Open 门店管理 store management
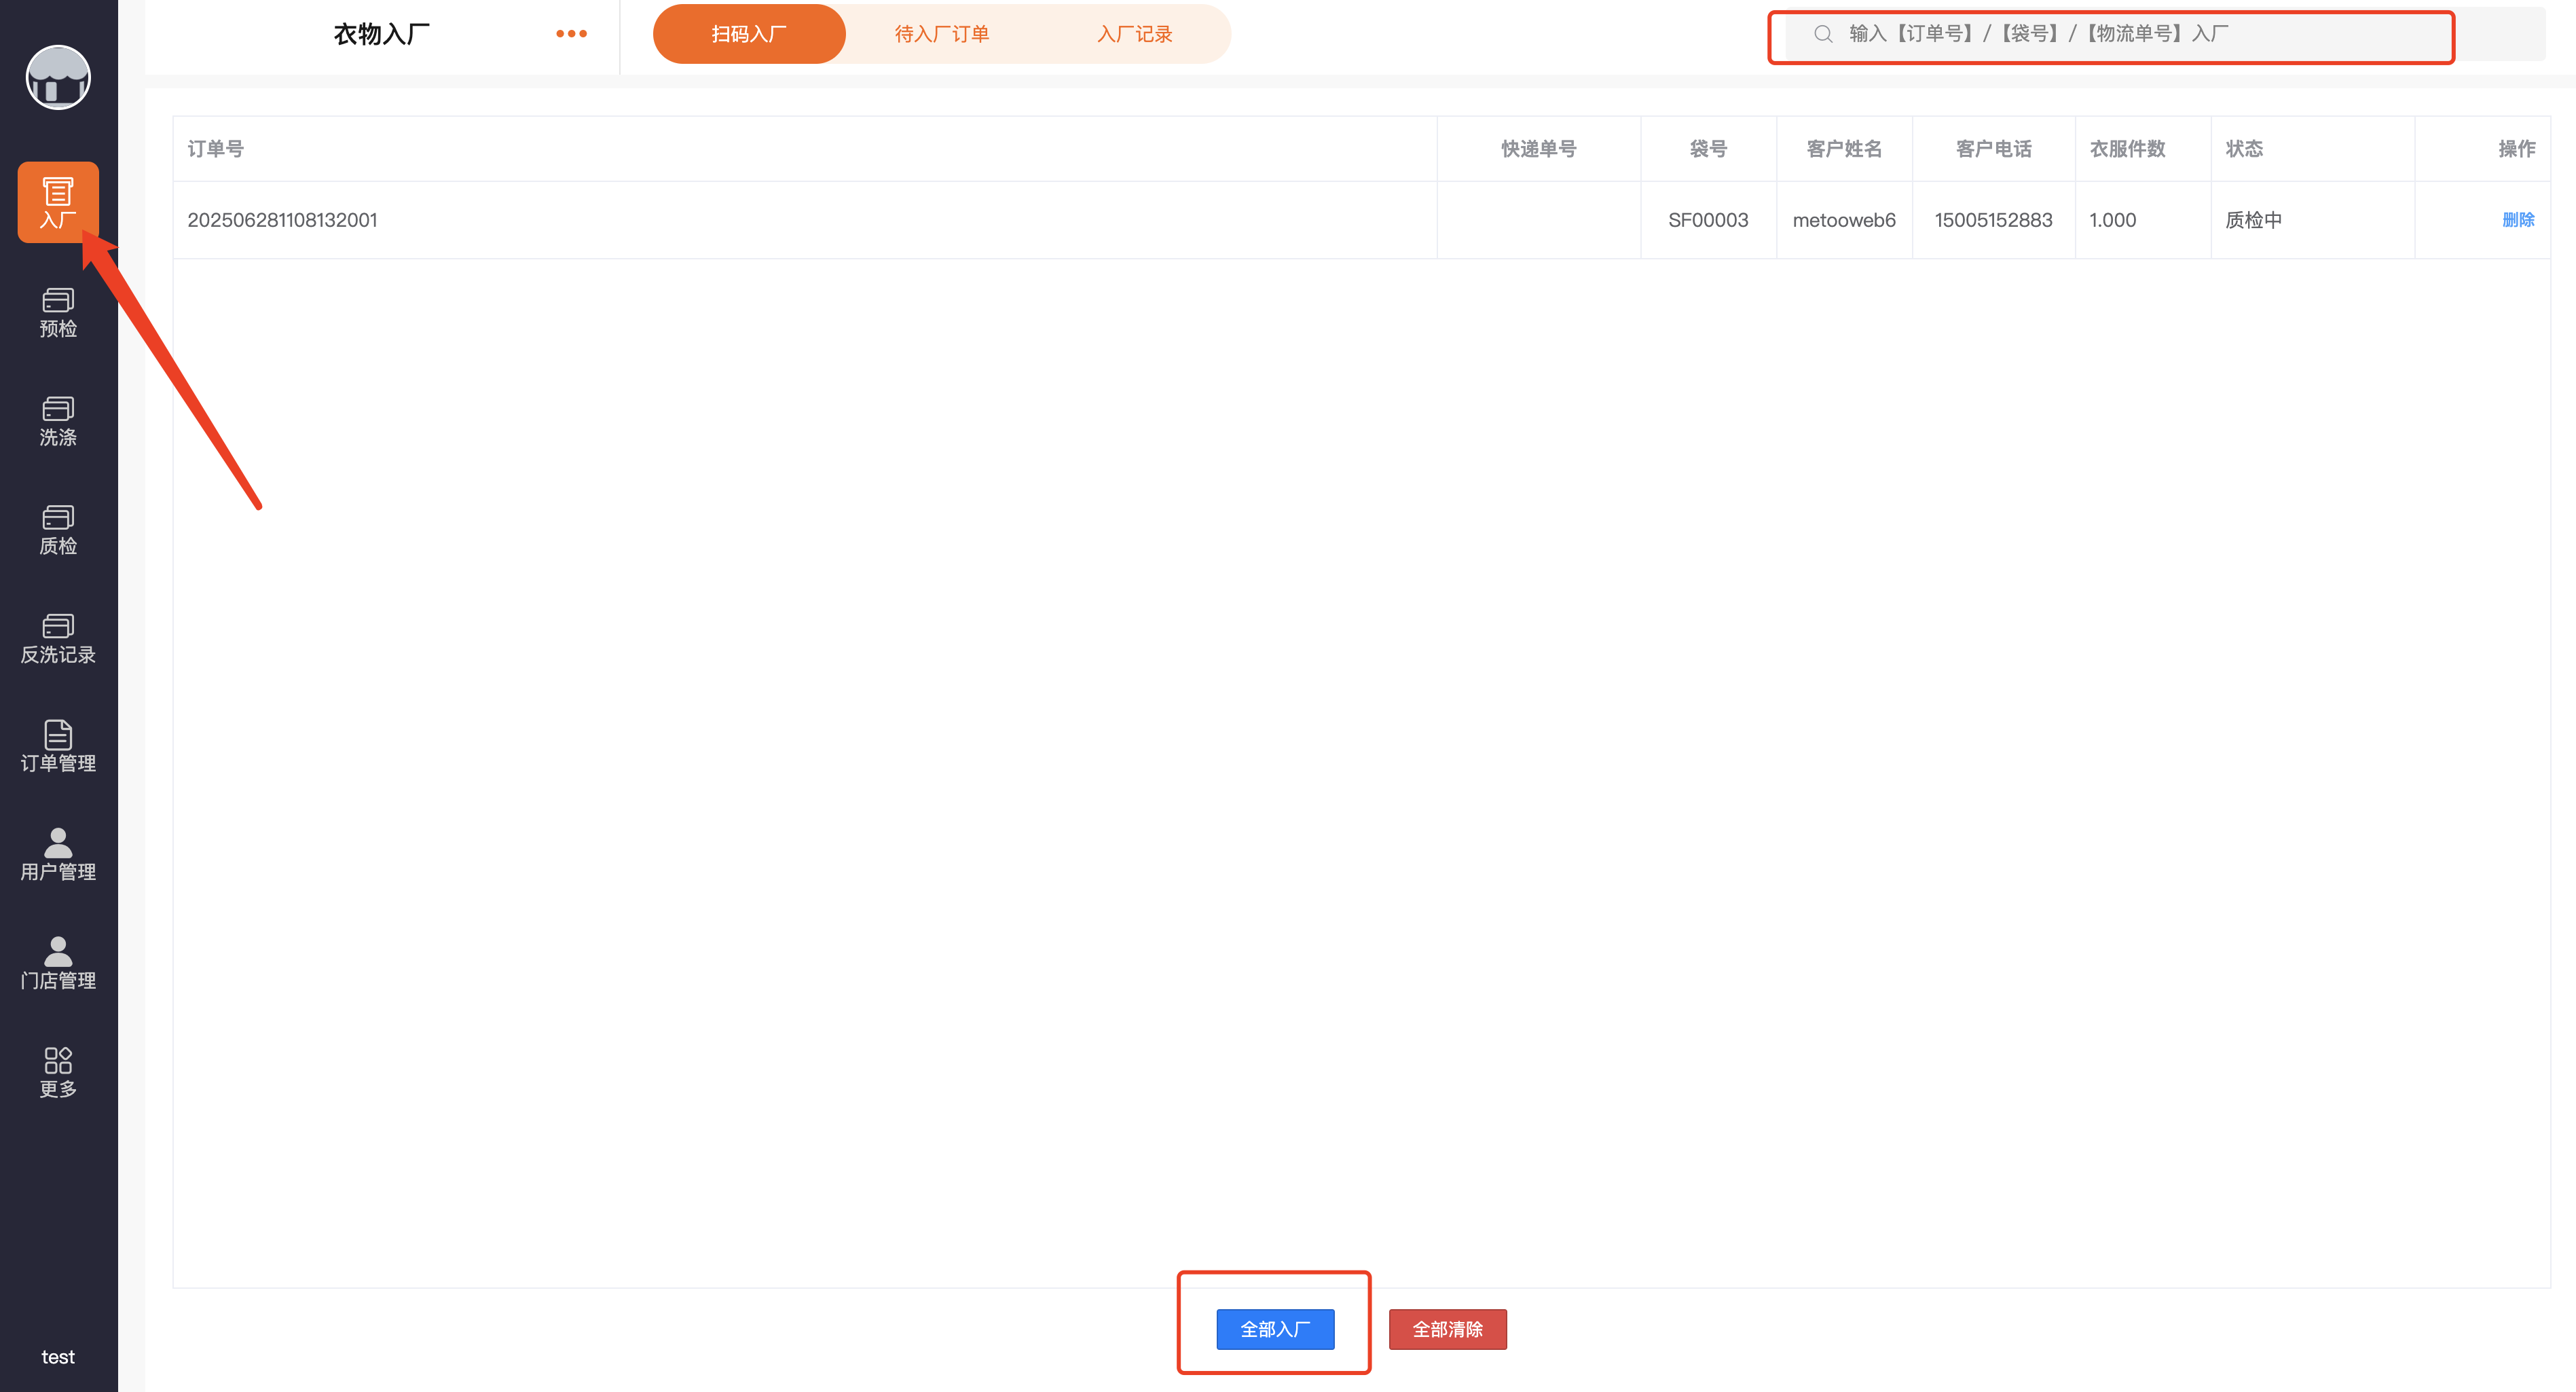 pos(58,964)
